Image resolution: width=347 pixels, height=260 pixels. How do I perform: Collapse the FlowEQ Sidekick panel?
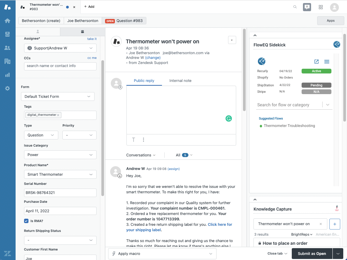pyautogui.click(x=255, y=35)
